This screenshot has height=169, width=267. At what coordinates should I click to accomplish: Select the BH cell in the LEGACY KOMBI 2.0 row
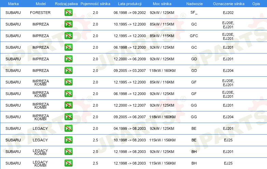click(194, 152)
